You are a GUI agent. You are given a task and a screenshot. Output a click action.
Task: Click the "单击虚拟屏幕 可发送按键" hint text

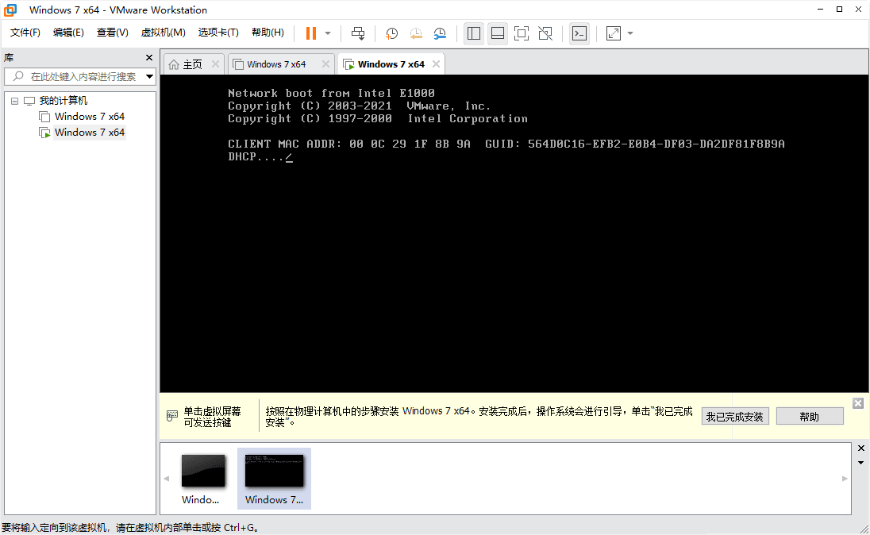(212, 417)
